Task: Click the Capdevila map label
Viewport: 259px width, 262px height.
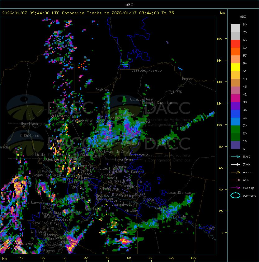Action: [x=84, y=121]
